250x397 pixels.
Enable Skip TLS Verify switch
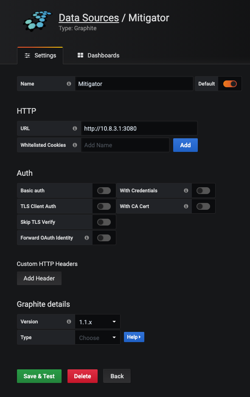coord(104,222)
